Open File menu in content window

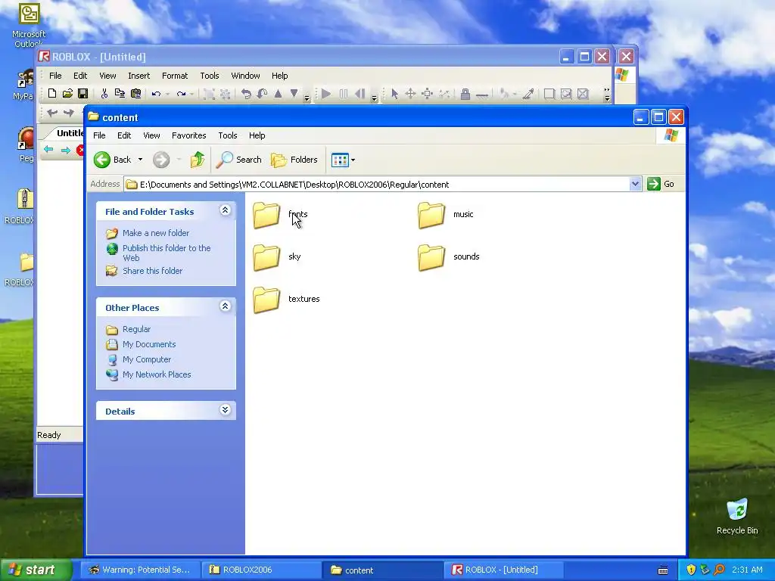point(99,135)
